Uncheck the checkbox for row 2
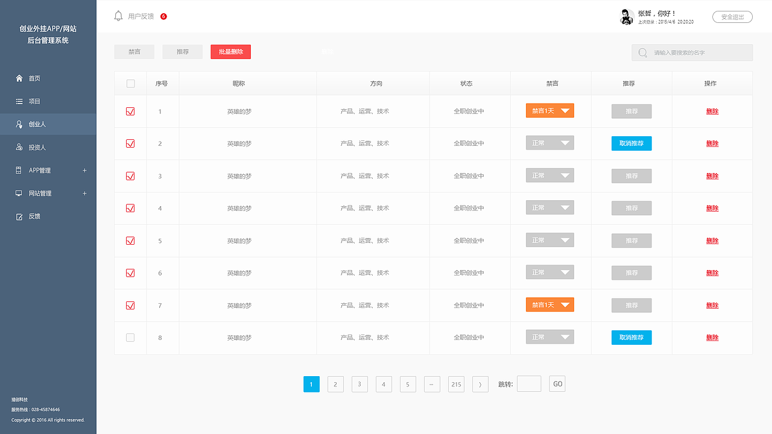Image resolution: width=772 pixels, height=434 pixels. [x=130, y=143]
